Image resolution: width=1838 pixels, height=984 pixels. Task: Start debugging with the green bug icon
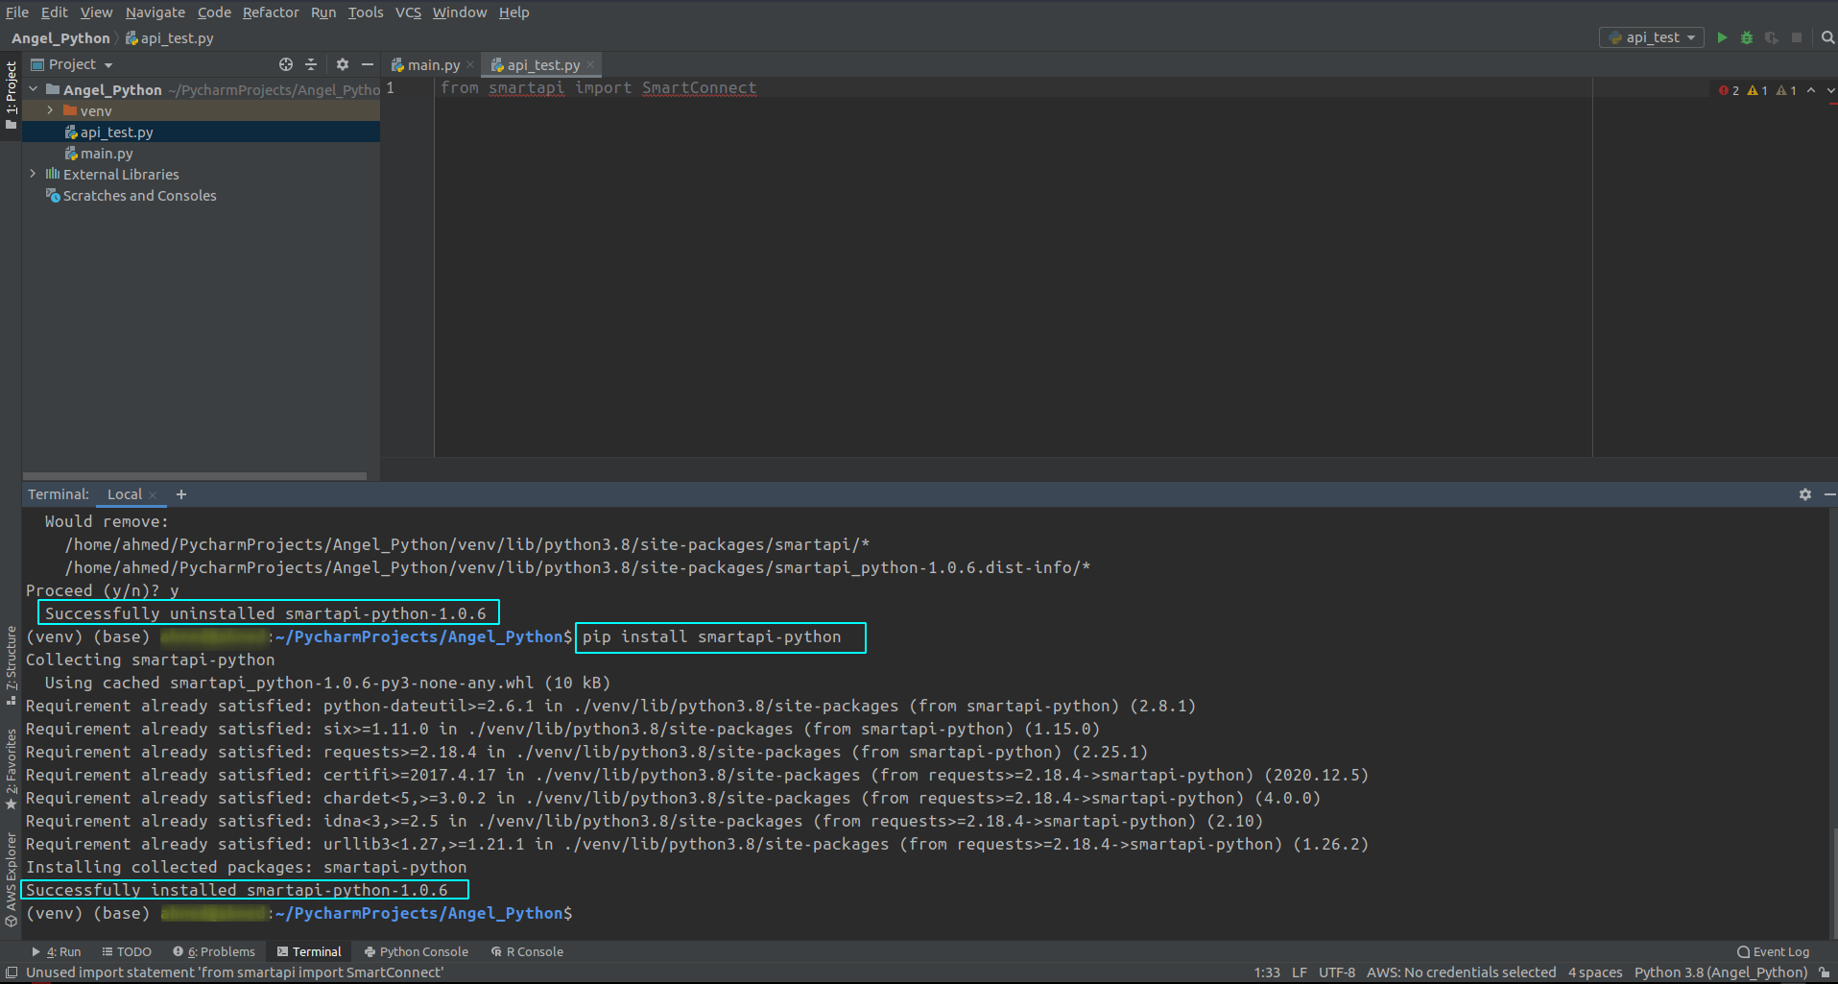1747,37
